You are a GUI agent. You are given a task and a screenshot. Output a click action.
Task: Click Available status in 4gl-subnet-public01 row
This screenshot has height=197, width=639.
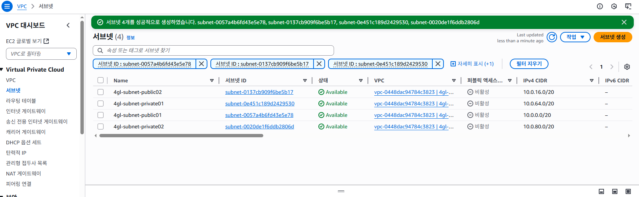pyautogui.click(x=333, y=115)
